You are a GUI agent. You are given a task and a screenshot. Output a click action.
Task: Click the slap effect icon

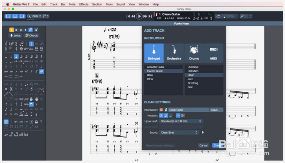(21, 99)
